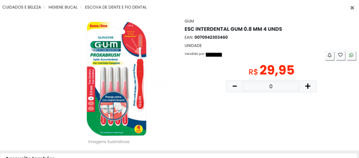
Task: Open the CUIDADOS E BELEZA breadcrumb
Action: pos(22,7)
